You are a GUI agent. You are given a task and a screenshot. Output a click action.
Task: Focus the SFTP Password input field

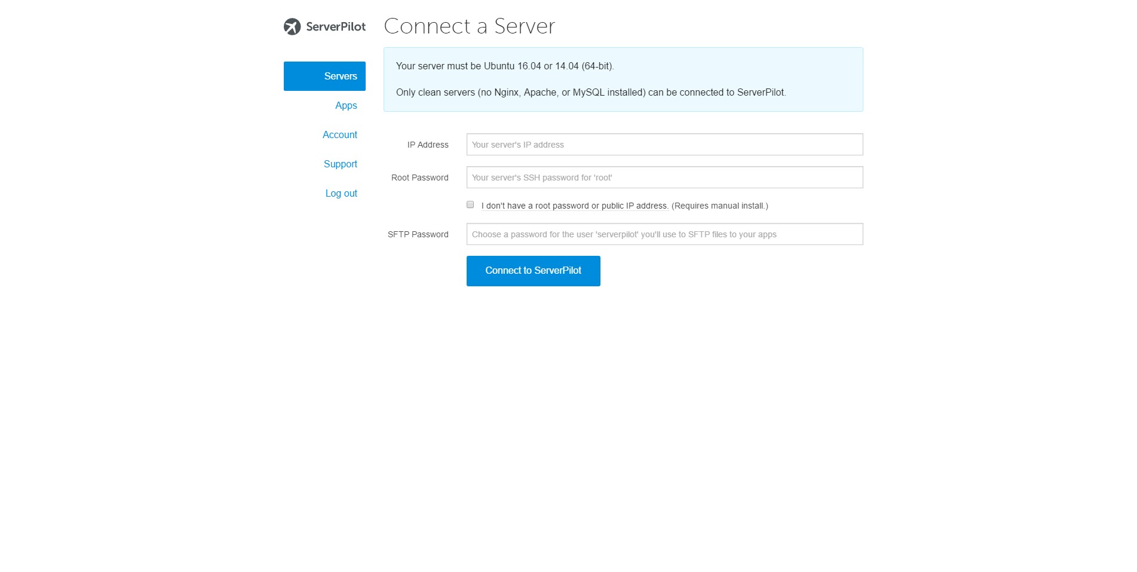(x=664, y=234)
